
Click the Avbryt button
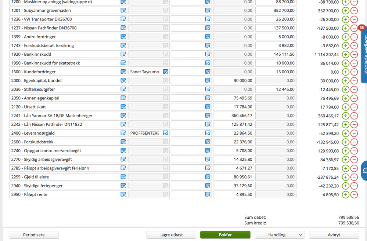pyautogui.click(x=334, y=235)
